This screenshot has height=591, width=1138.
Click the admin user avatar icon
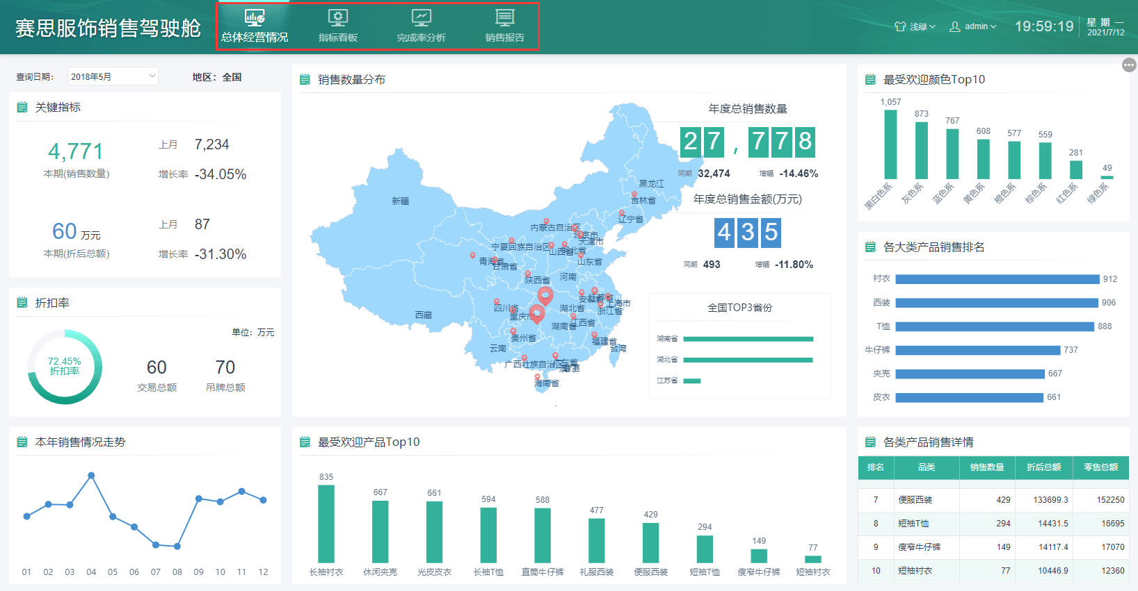(x=955, y=26)
